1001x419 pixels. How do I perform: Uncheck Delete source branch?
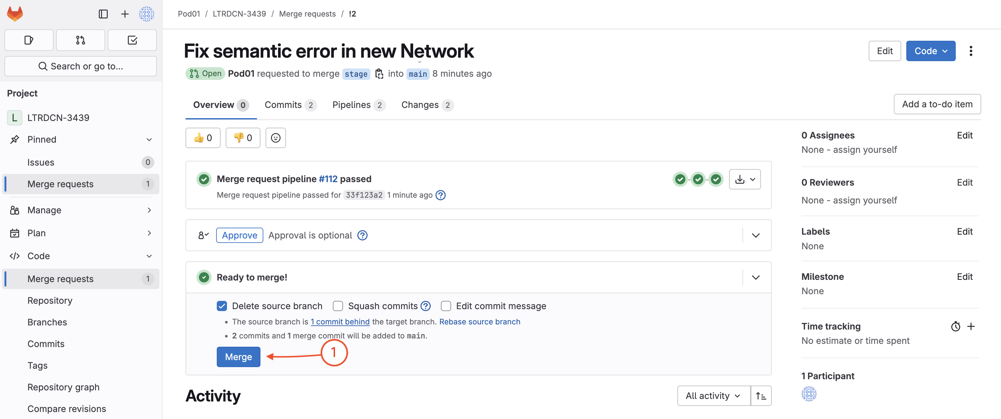click(x=222, y=306)
